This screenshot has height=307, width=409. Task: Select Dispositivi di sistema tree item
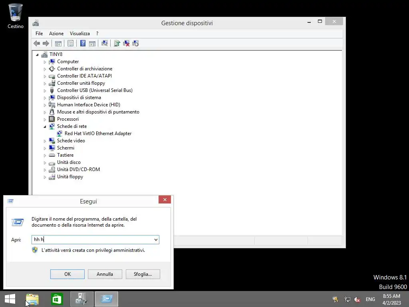point(79,98)
